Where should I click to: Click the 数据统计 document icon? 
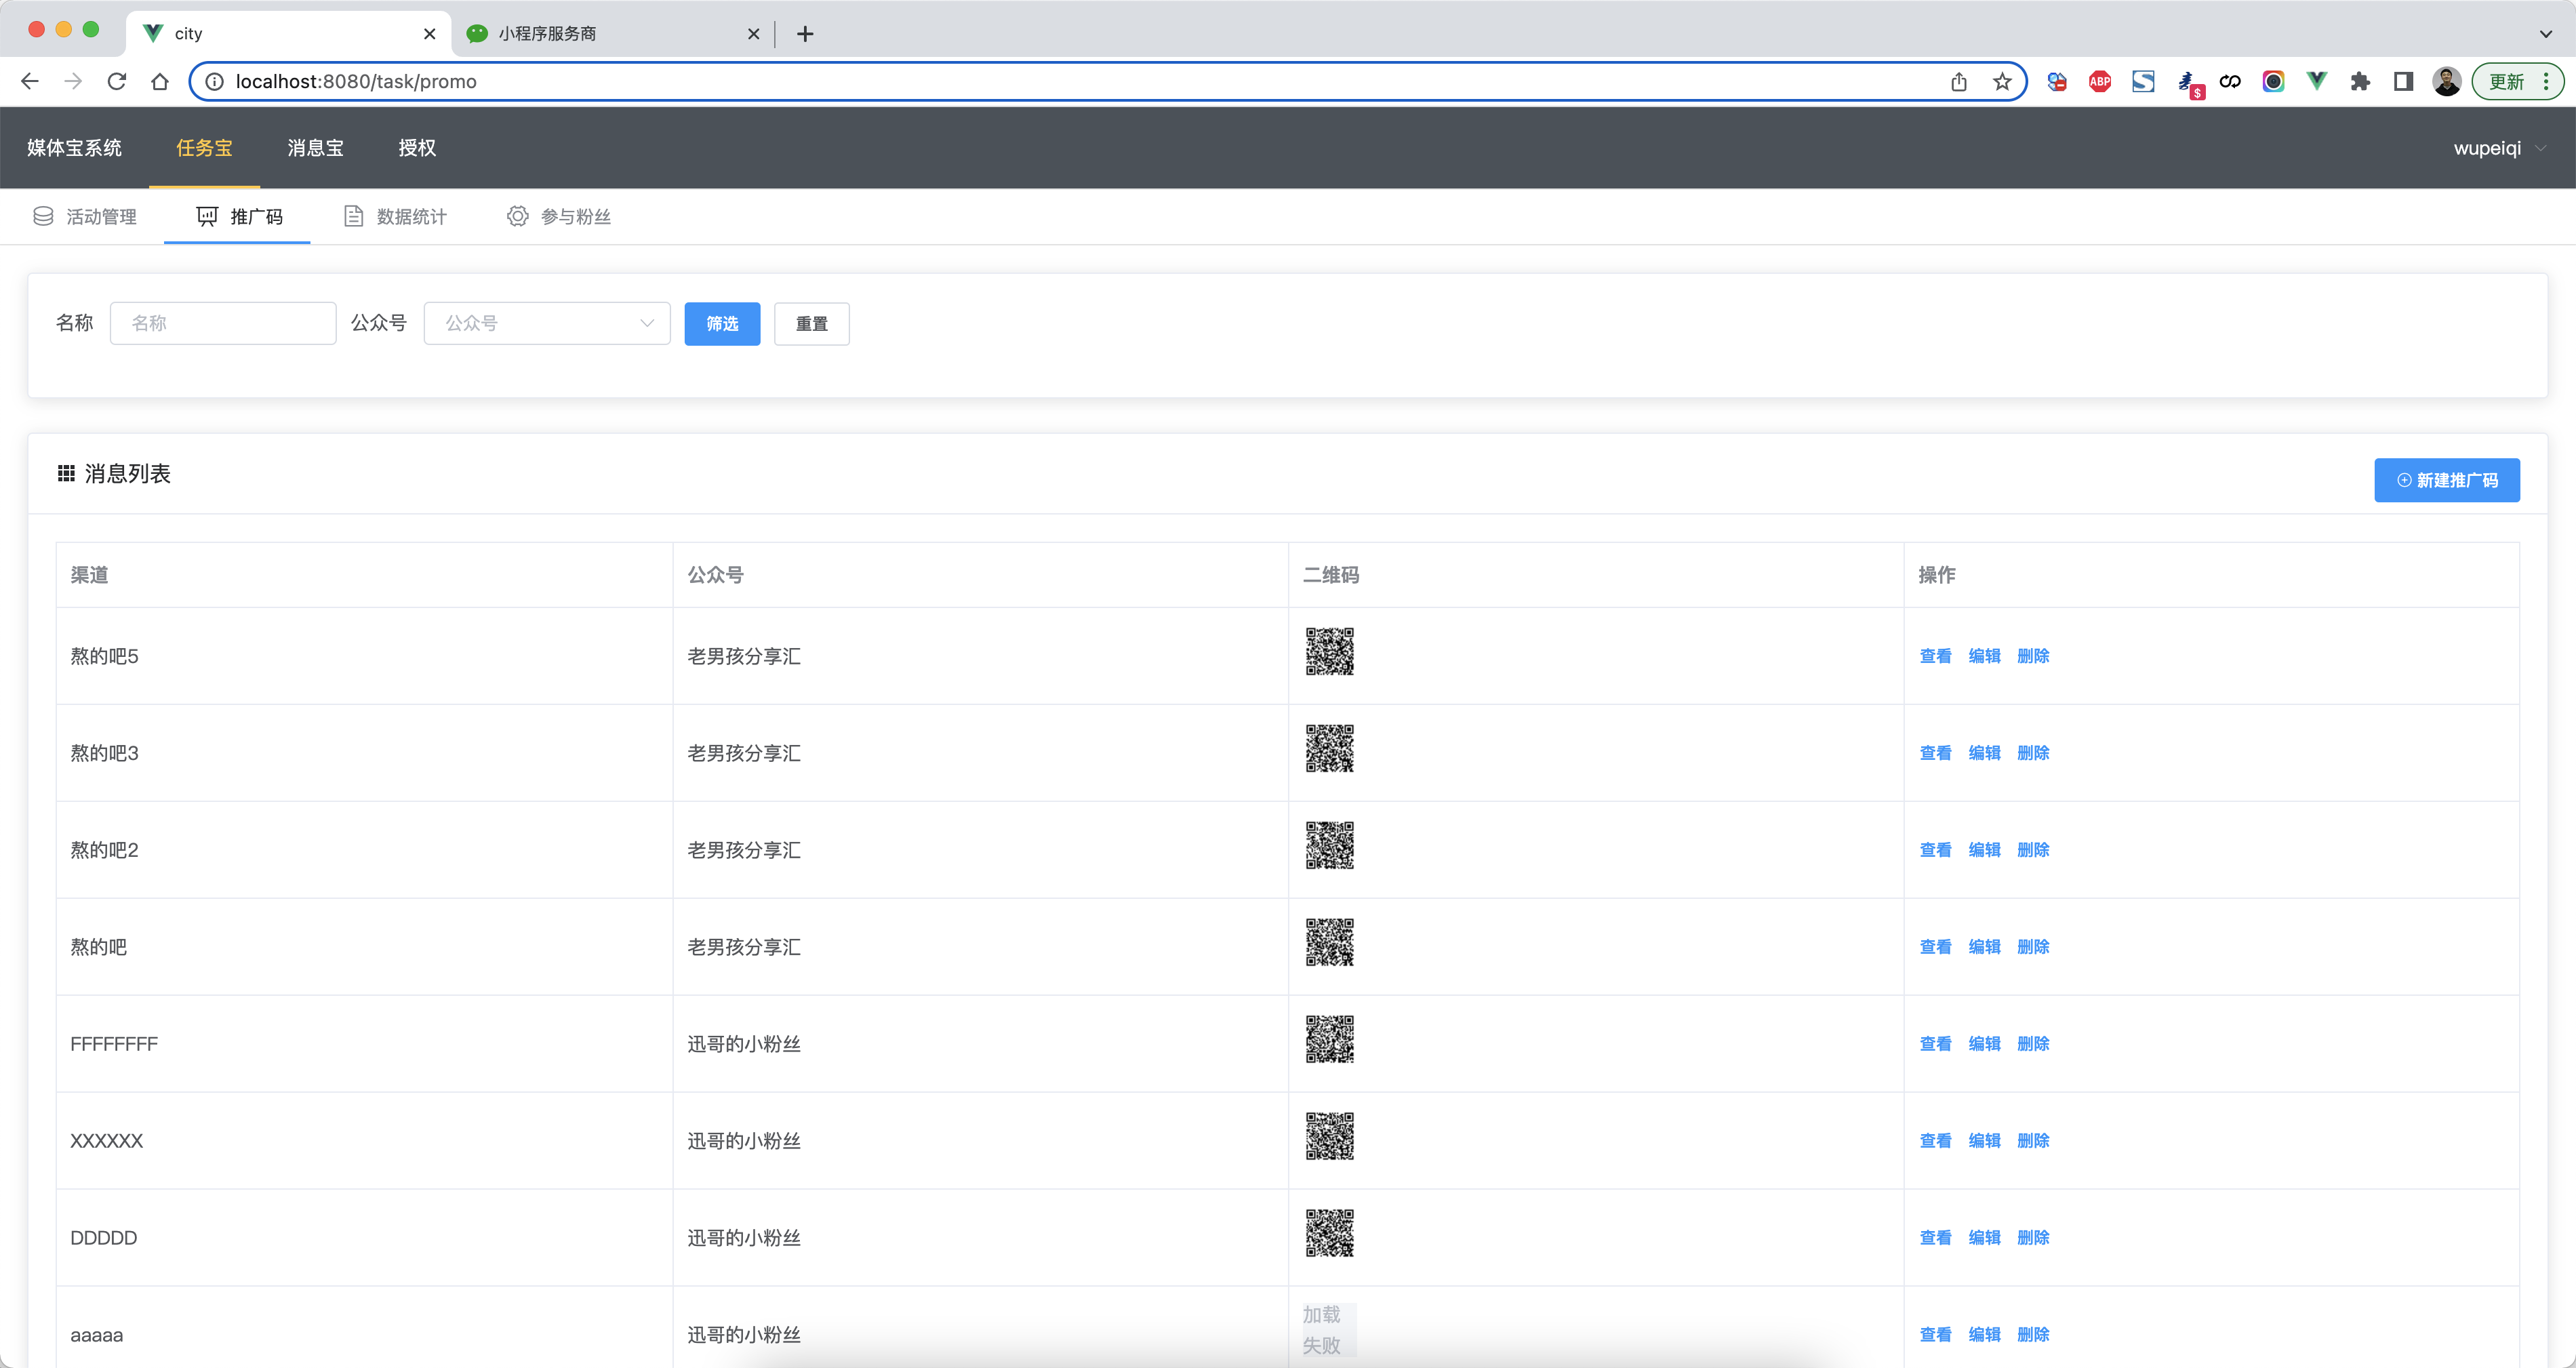[353, 216]
